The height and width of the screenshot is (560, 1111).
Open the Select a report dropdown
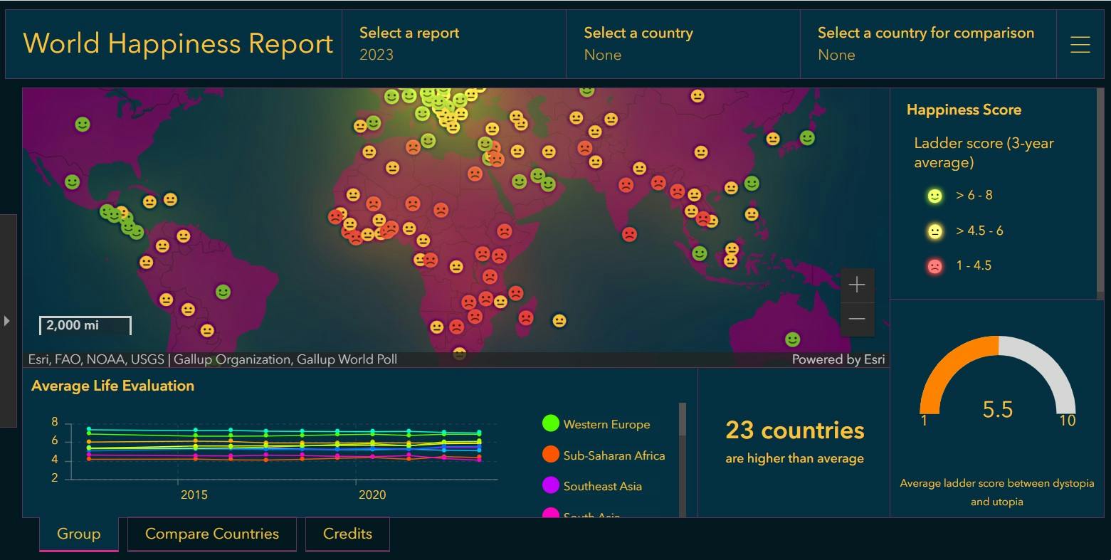454,44
